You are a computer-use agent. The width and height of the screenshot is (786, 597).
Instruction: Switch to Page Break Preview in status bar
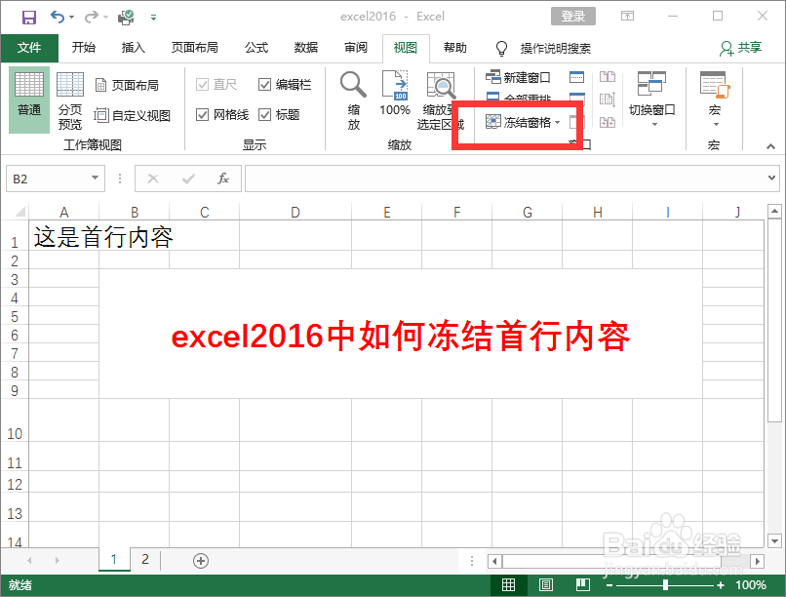coord(582,584)
